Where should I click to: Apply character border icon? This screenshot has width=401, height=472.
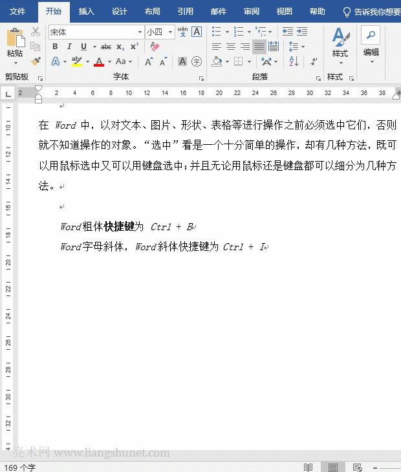pos(197,32)
